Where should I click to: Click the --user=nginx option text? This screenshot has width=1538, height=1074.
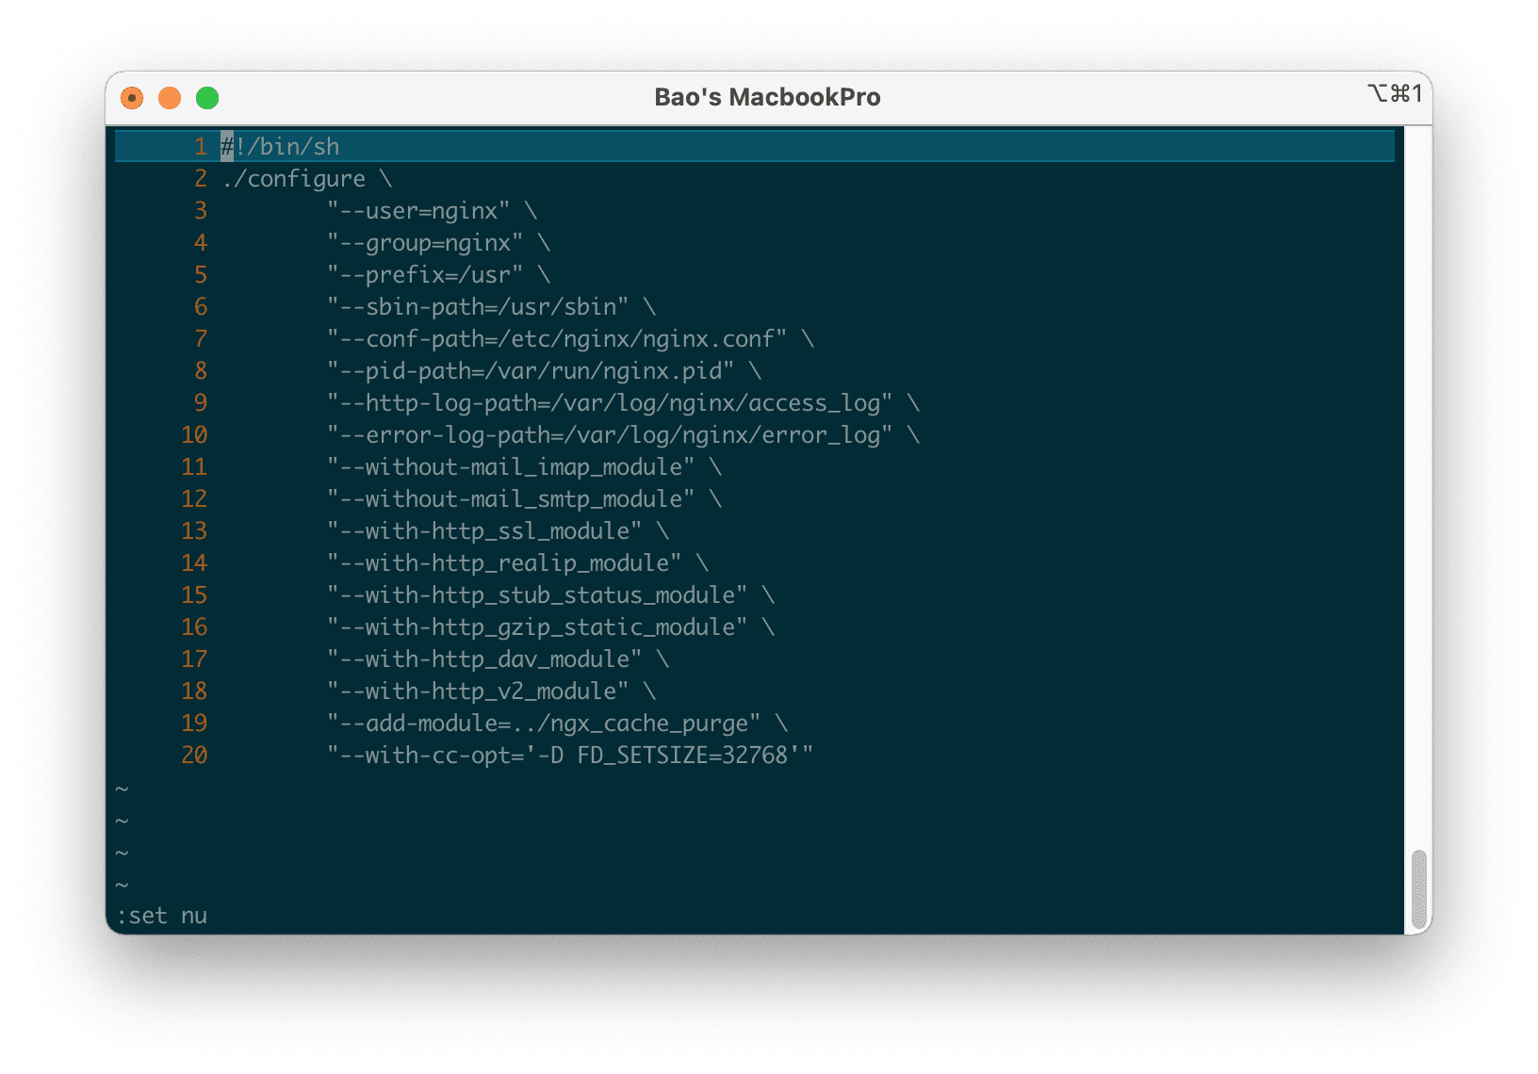pos(418,211)
